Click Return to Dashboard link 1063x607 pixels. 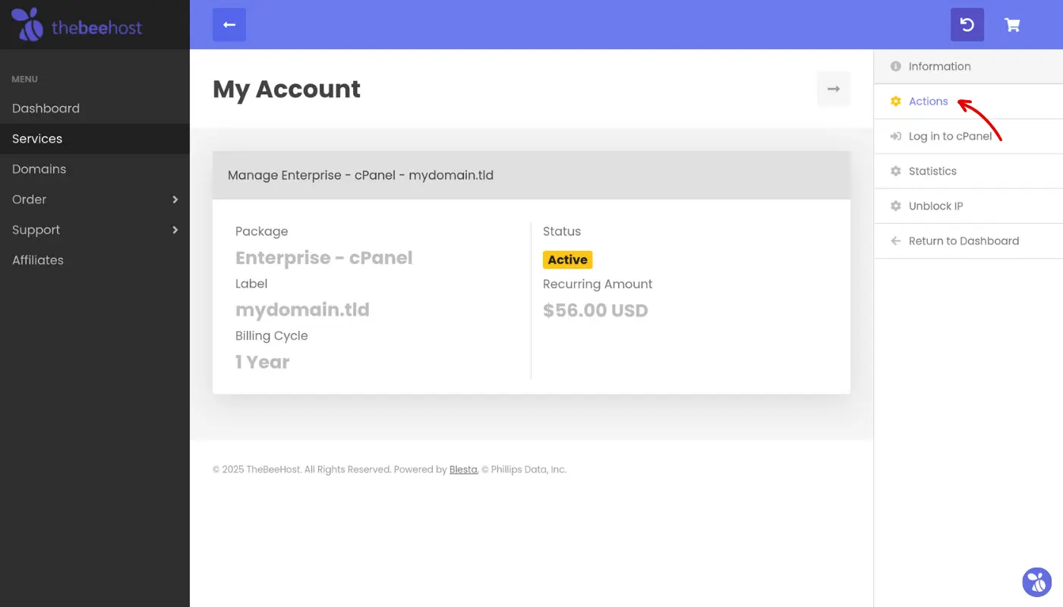coord(964,241)
